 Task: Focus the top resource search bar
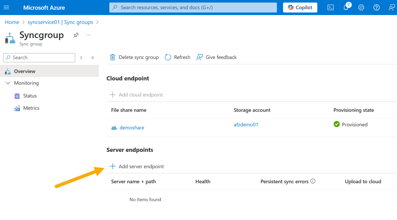pyautogui.click(x=193, y=8)
